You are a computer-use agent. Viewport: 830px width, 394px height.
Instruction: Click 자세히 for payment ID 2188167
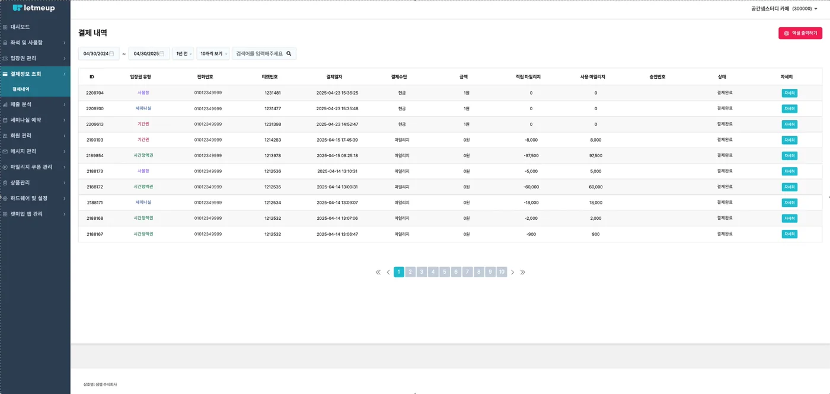789,234
